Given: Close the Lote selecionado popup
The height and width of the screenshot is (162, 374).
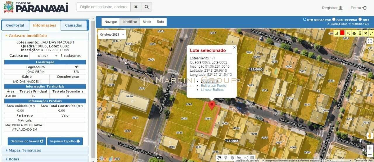Looking at the screenshot, I should coord(234,47).
